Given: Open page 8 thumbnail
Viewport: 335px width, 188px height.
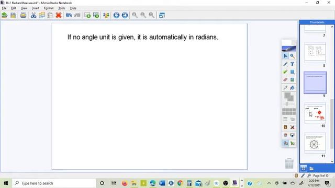Looking at the screenshot, I should tap(315, 52).
